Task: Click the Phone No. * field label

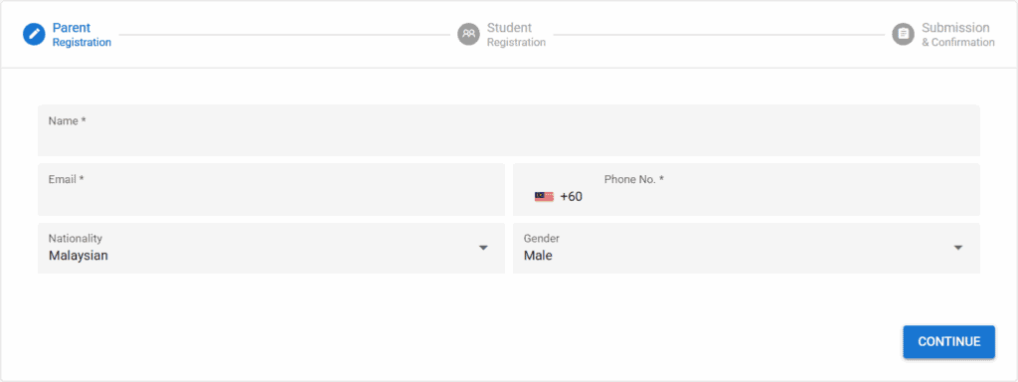Action: point(634,179)
